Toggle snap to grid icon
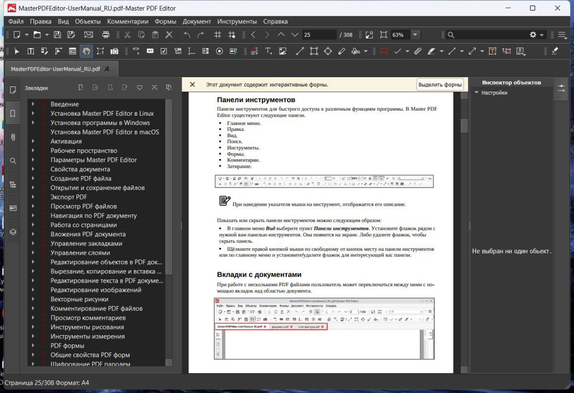Viewport: 574px width, 393px height. [231, 35]
